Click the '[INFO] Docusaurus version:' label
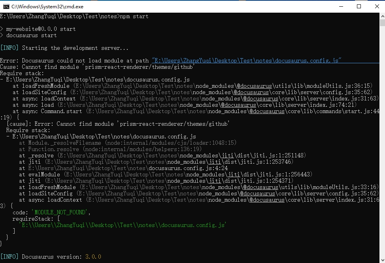Viewport: 385px width, 263px height. click(41, 257)
